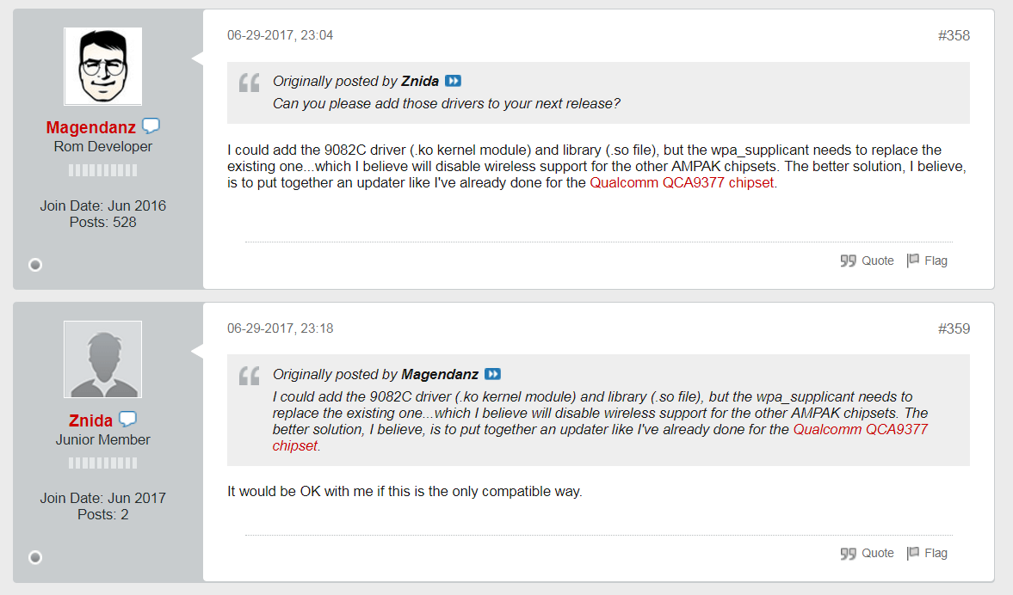Open the post #358 permalink

click(954, 35)
